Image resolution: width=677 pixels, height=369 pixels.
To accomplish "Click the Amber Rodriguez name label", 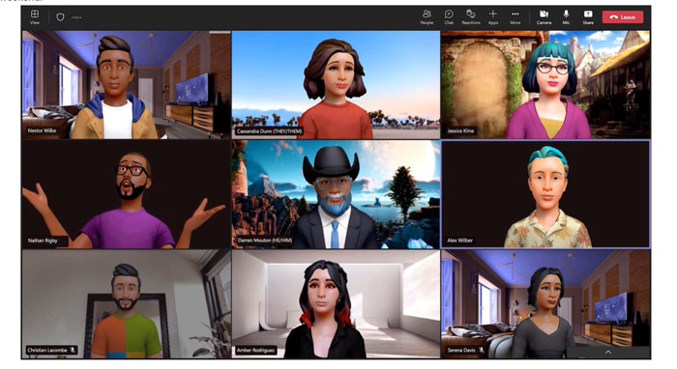I will [x=255, y=350].
